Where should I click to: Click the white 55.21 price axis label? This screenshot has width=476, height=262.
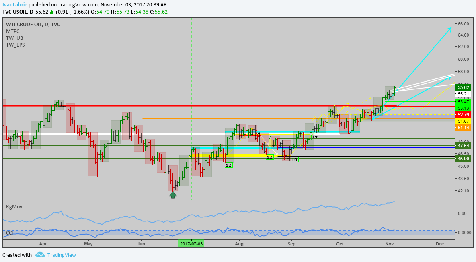[x=464, y=94]
